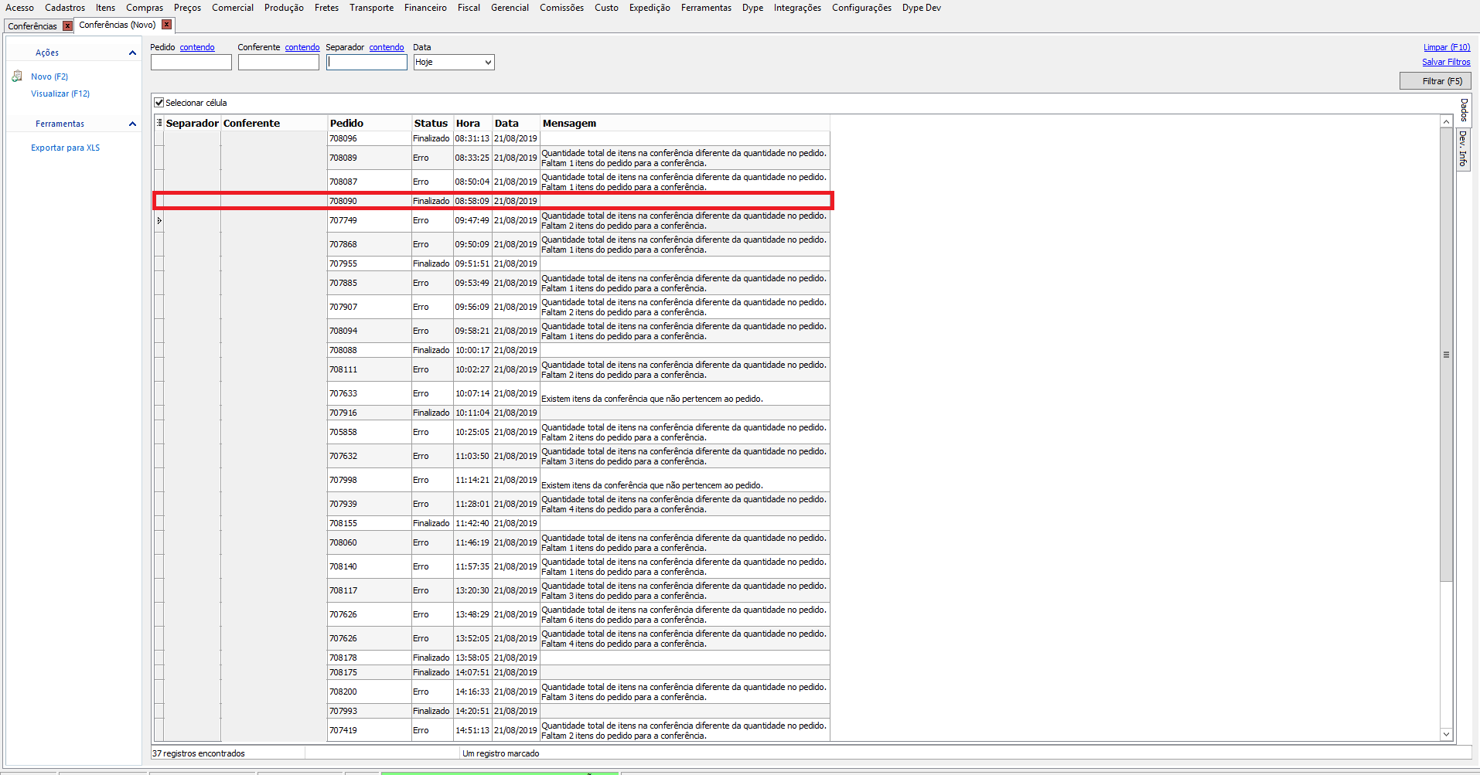Close the Conferências (Novo) tab
Image resolution: width=1480 pixels, height=775 pixels.
tap(166, 25)
